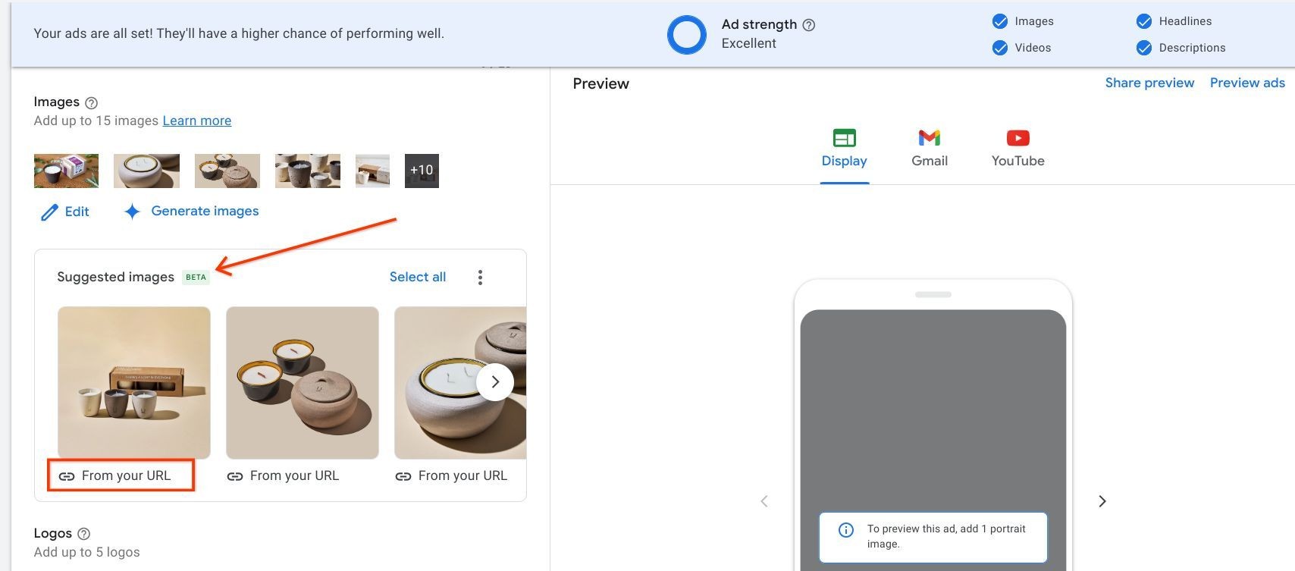
Task: Select suggested image of boxed candle trio
Action: pyautogui.click(x=134, y=383)
